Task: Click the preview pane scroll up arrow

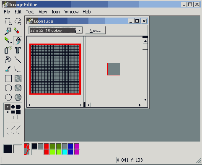Action: (145, 41)
